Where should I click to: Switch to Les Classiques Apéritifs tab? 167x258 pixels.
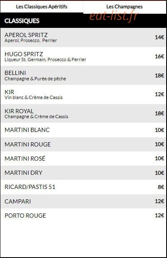pos(41,7)
